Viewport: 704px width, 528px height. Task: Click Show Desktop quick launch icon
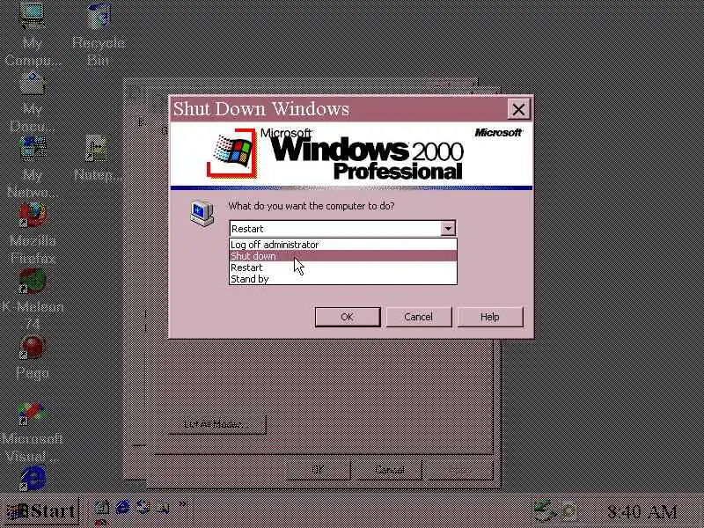pyautogui.click(x=102, y=508)
